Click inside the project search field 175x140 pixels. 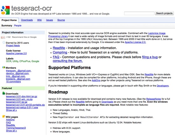tap(139, 13)
